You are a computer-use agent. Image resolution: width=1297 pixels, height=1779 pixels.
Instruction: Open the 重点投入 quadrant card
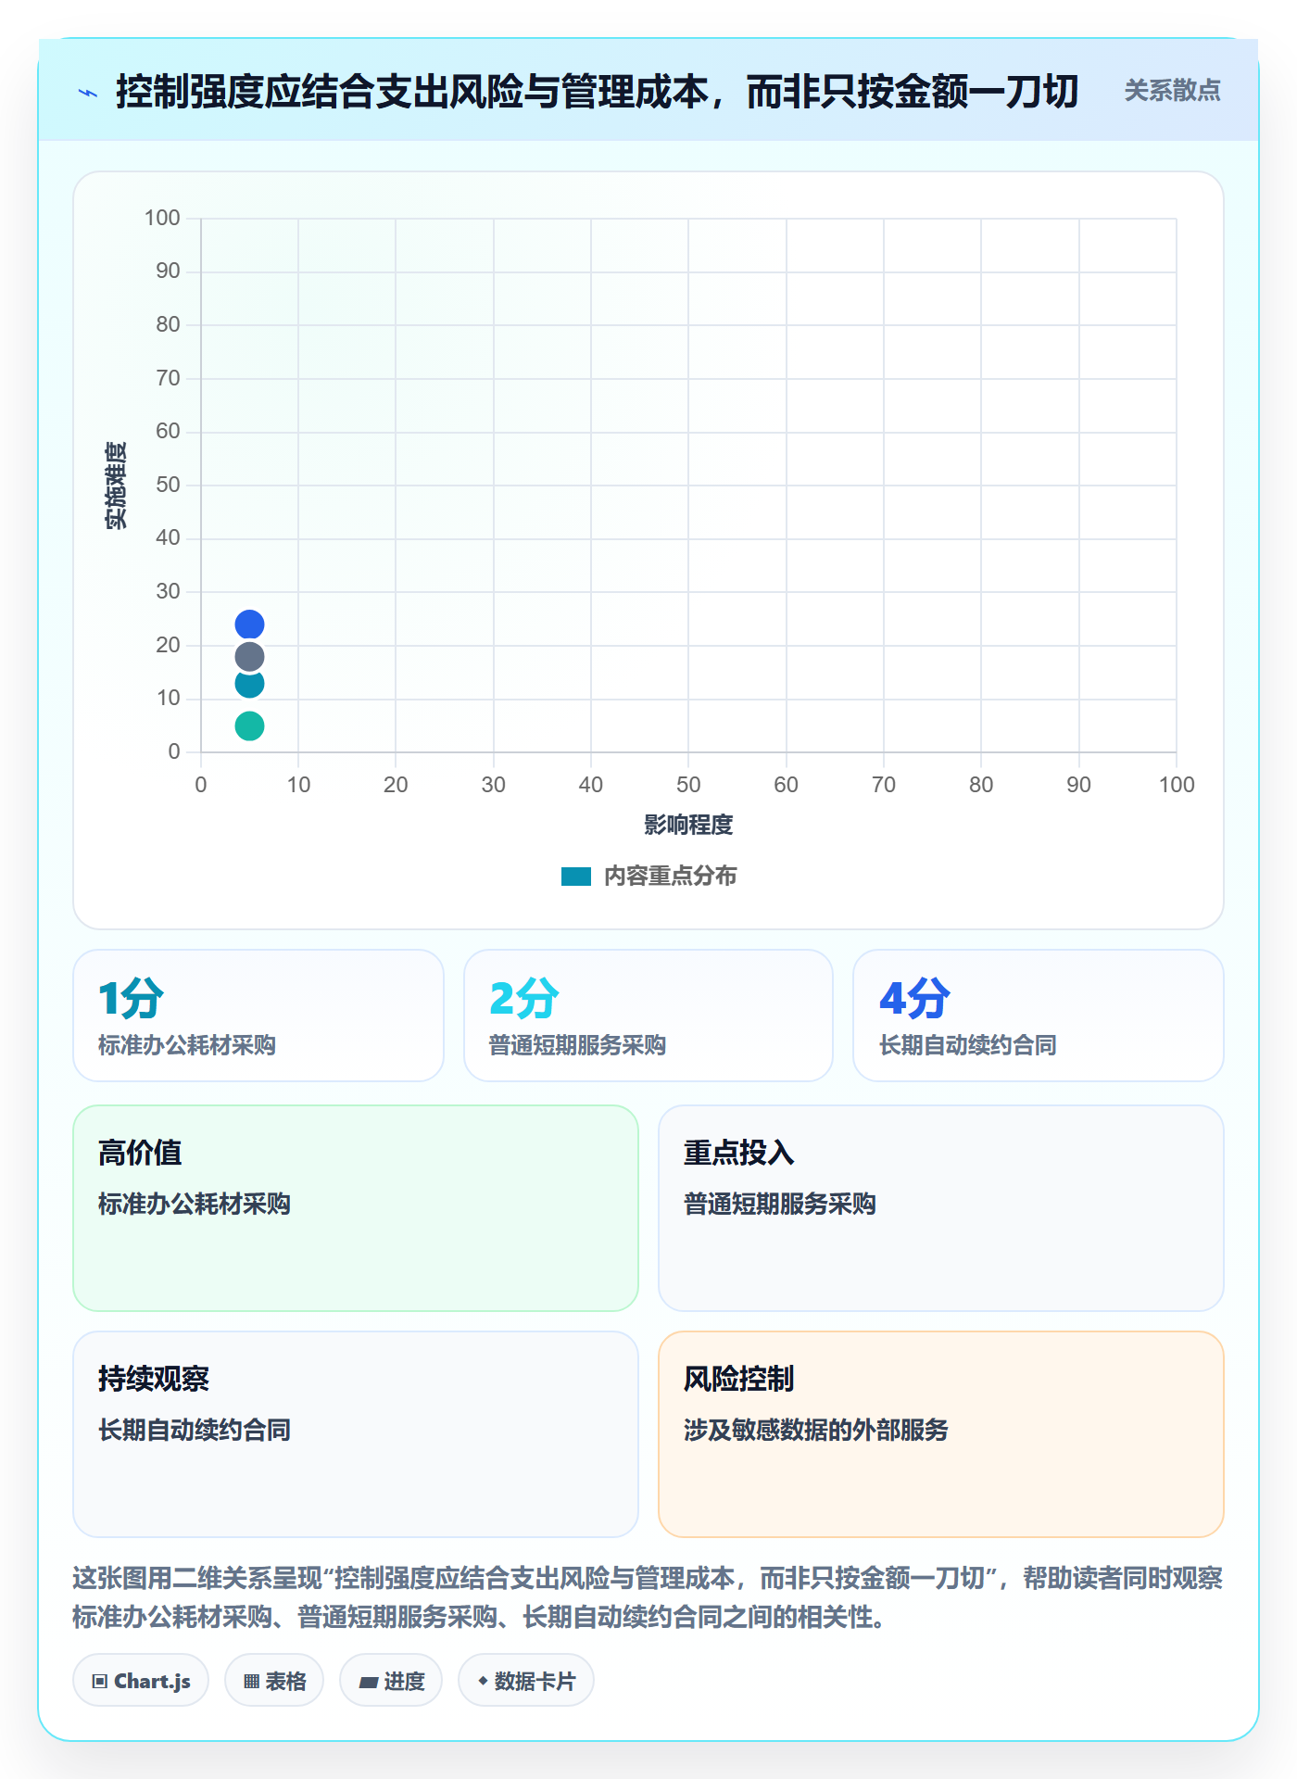pyautogui.click(x=941, y=1208)
